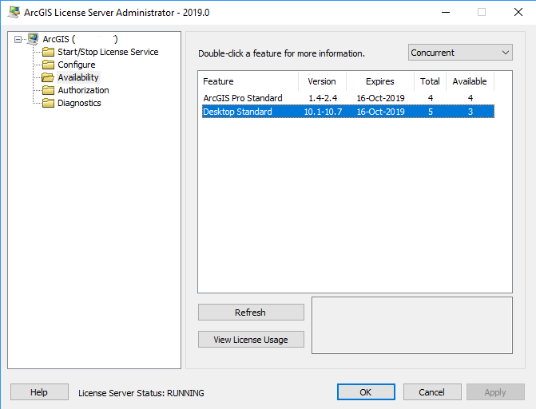Sort by the Expires column header
The width and height of the screenshot is (536, 409).
380,81
